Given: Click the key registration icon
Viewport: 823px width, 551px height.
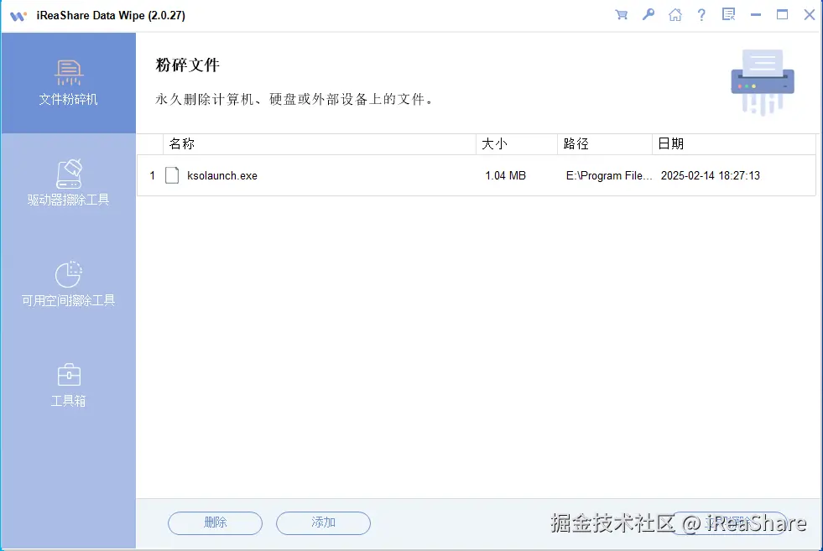Looking at the screenshot, I should coord(648,14).
